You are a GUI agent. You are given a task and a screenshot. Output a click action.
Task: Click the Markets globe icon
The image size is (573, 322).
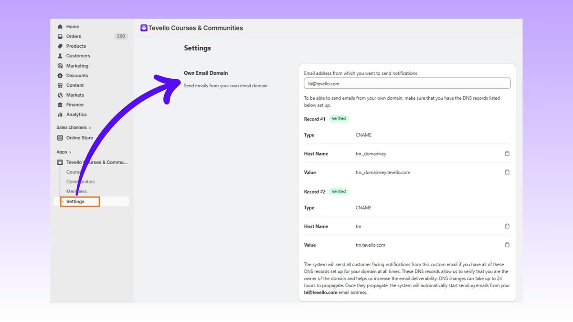pyautogui.click(x=60, y=95)
